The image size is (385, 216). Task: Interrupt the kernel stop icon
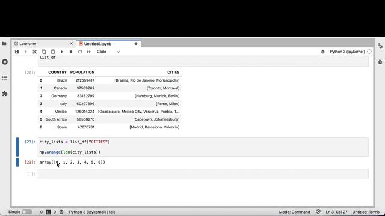pyautogui.click(x=71, y=52)
